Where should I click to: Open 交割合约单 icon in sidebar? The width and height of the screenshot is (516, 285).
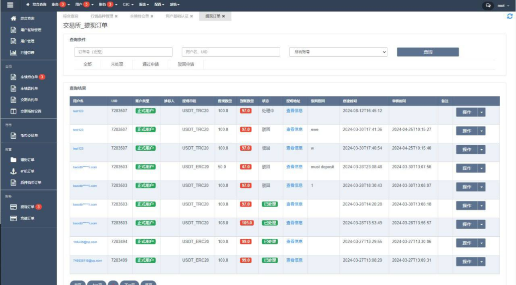[x=14, y=100]
